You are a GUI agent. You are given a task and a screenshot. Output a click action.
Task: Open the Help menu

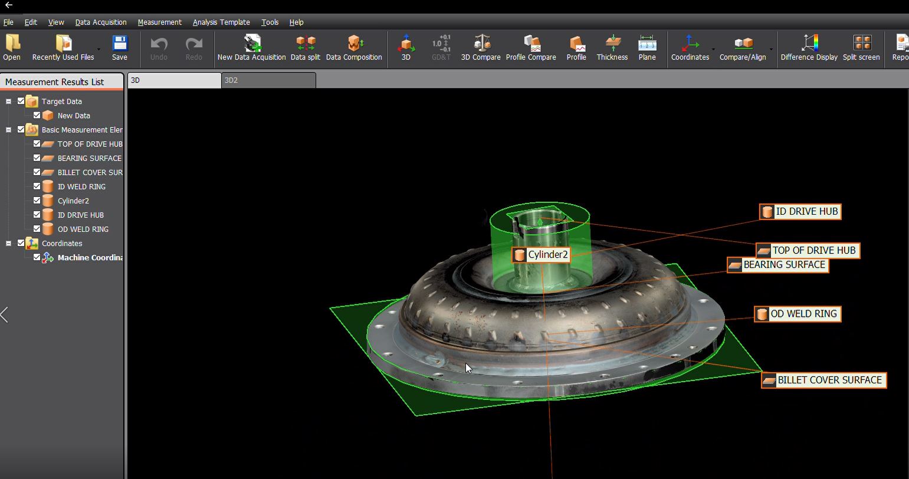click(x=297, y=22)
